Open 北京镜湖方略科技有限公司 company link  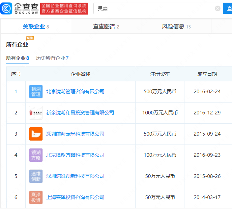pos(75,155)
